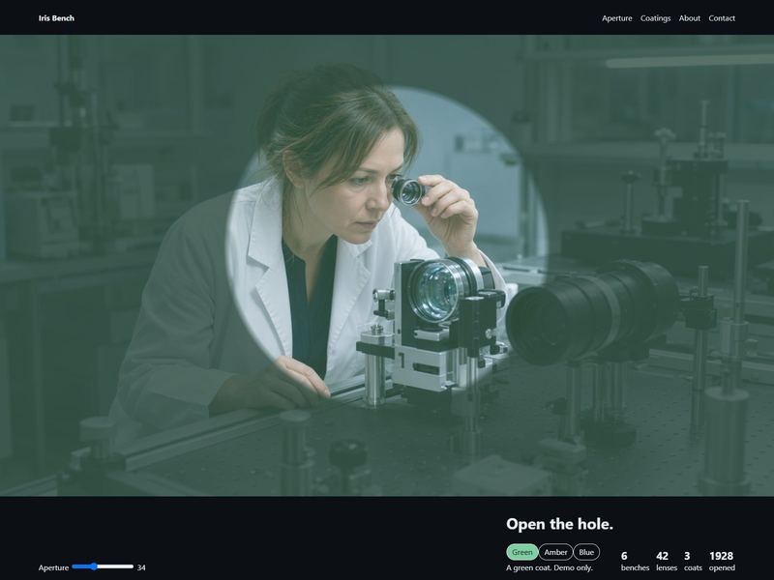Click the '1928 opened' stat
This screenshot has height=580, width=774.
pyautogui.click(x=722, y=562)
